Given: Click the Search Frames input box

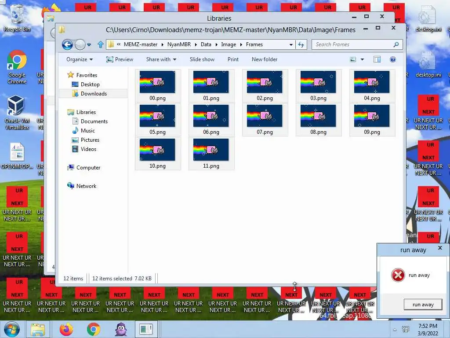Looking at the screenshot, I should (x=352, y=44).
